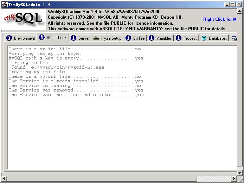
Task: Click 'The Service was removed' line
Action: click(x=76, y=90)
